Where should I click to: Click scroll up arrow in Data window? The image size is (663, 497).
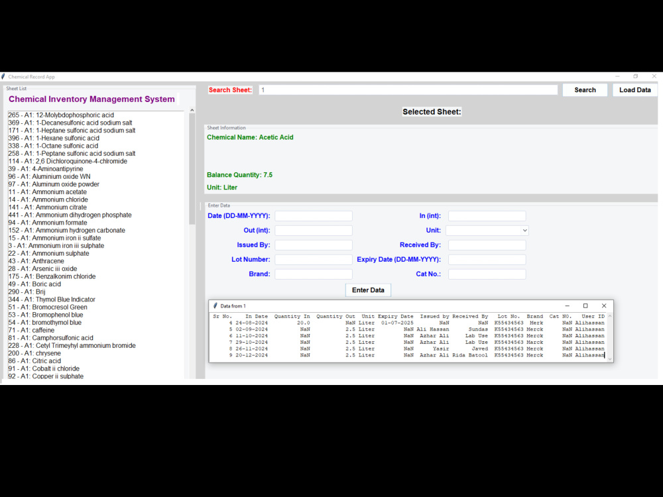[x=610, y=316]
